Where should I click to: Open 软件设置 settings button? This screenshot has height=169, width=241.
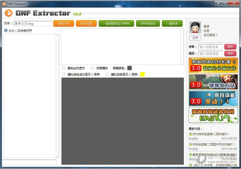click(86, 24)
